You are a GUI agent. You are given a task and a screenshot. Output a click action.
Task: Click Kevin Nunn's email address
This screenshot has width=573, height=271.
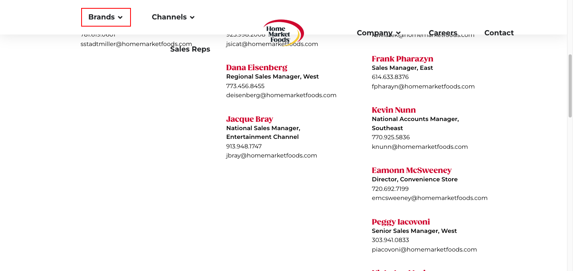[x=420, y=147]
